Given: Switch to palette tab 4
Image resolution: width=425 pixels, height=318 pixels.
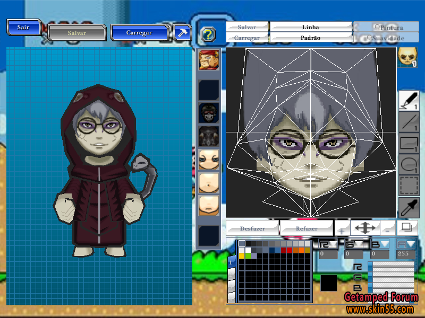Looking at the screenshot, I should pyautogui.click(x=231, y=297).
